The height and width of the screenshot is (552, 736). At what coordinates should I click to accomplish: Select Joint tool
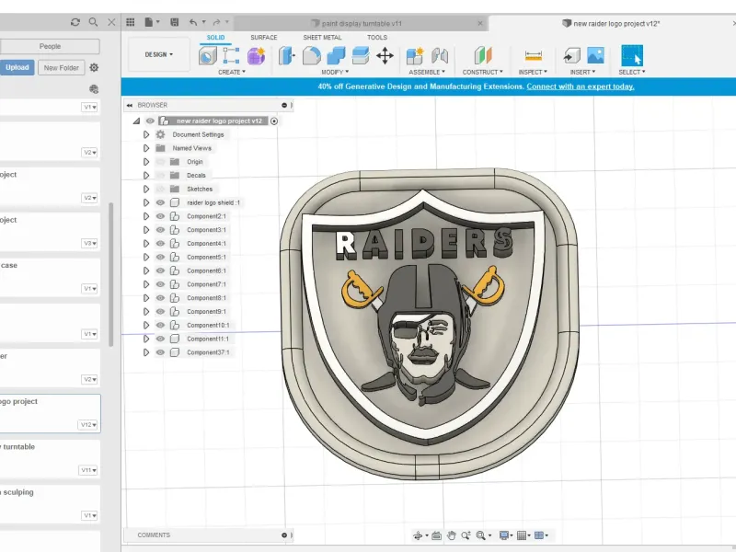pyautogui.click(x=440, y=56)
